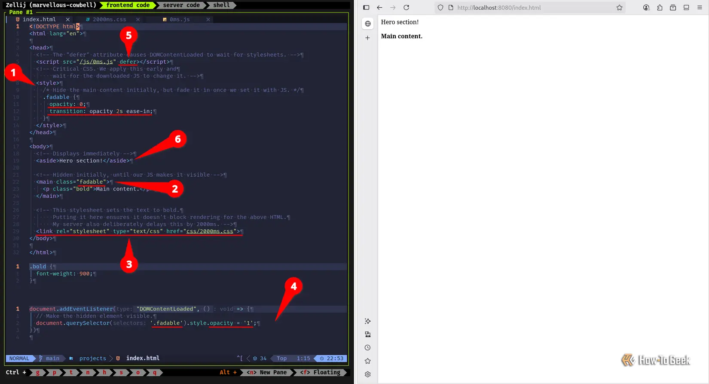Click 'transition: opacity 2s ease-in;' line
Viewport: 709px width, 384px height.
click(x=101, y=111)
